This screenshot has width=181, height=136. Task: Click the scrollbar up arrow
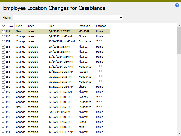coord(179,25)
